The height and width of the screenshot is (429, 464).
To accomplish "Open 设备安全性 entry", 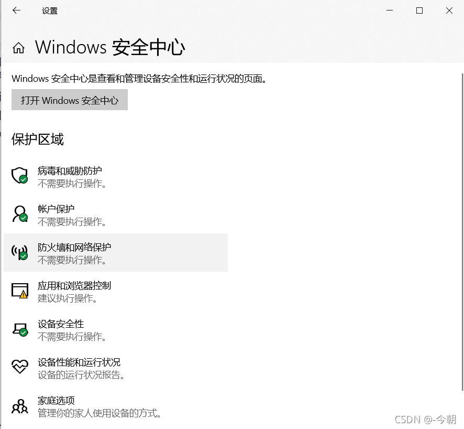I will tap(116, 330).
